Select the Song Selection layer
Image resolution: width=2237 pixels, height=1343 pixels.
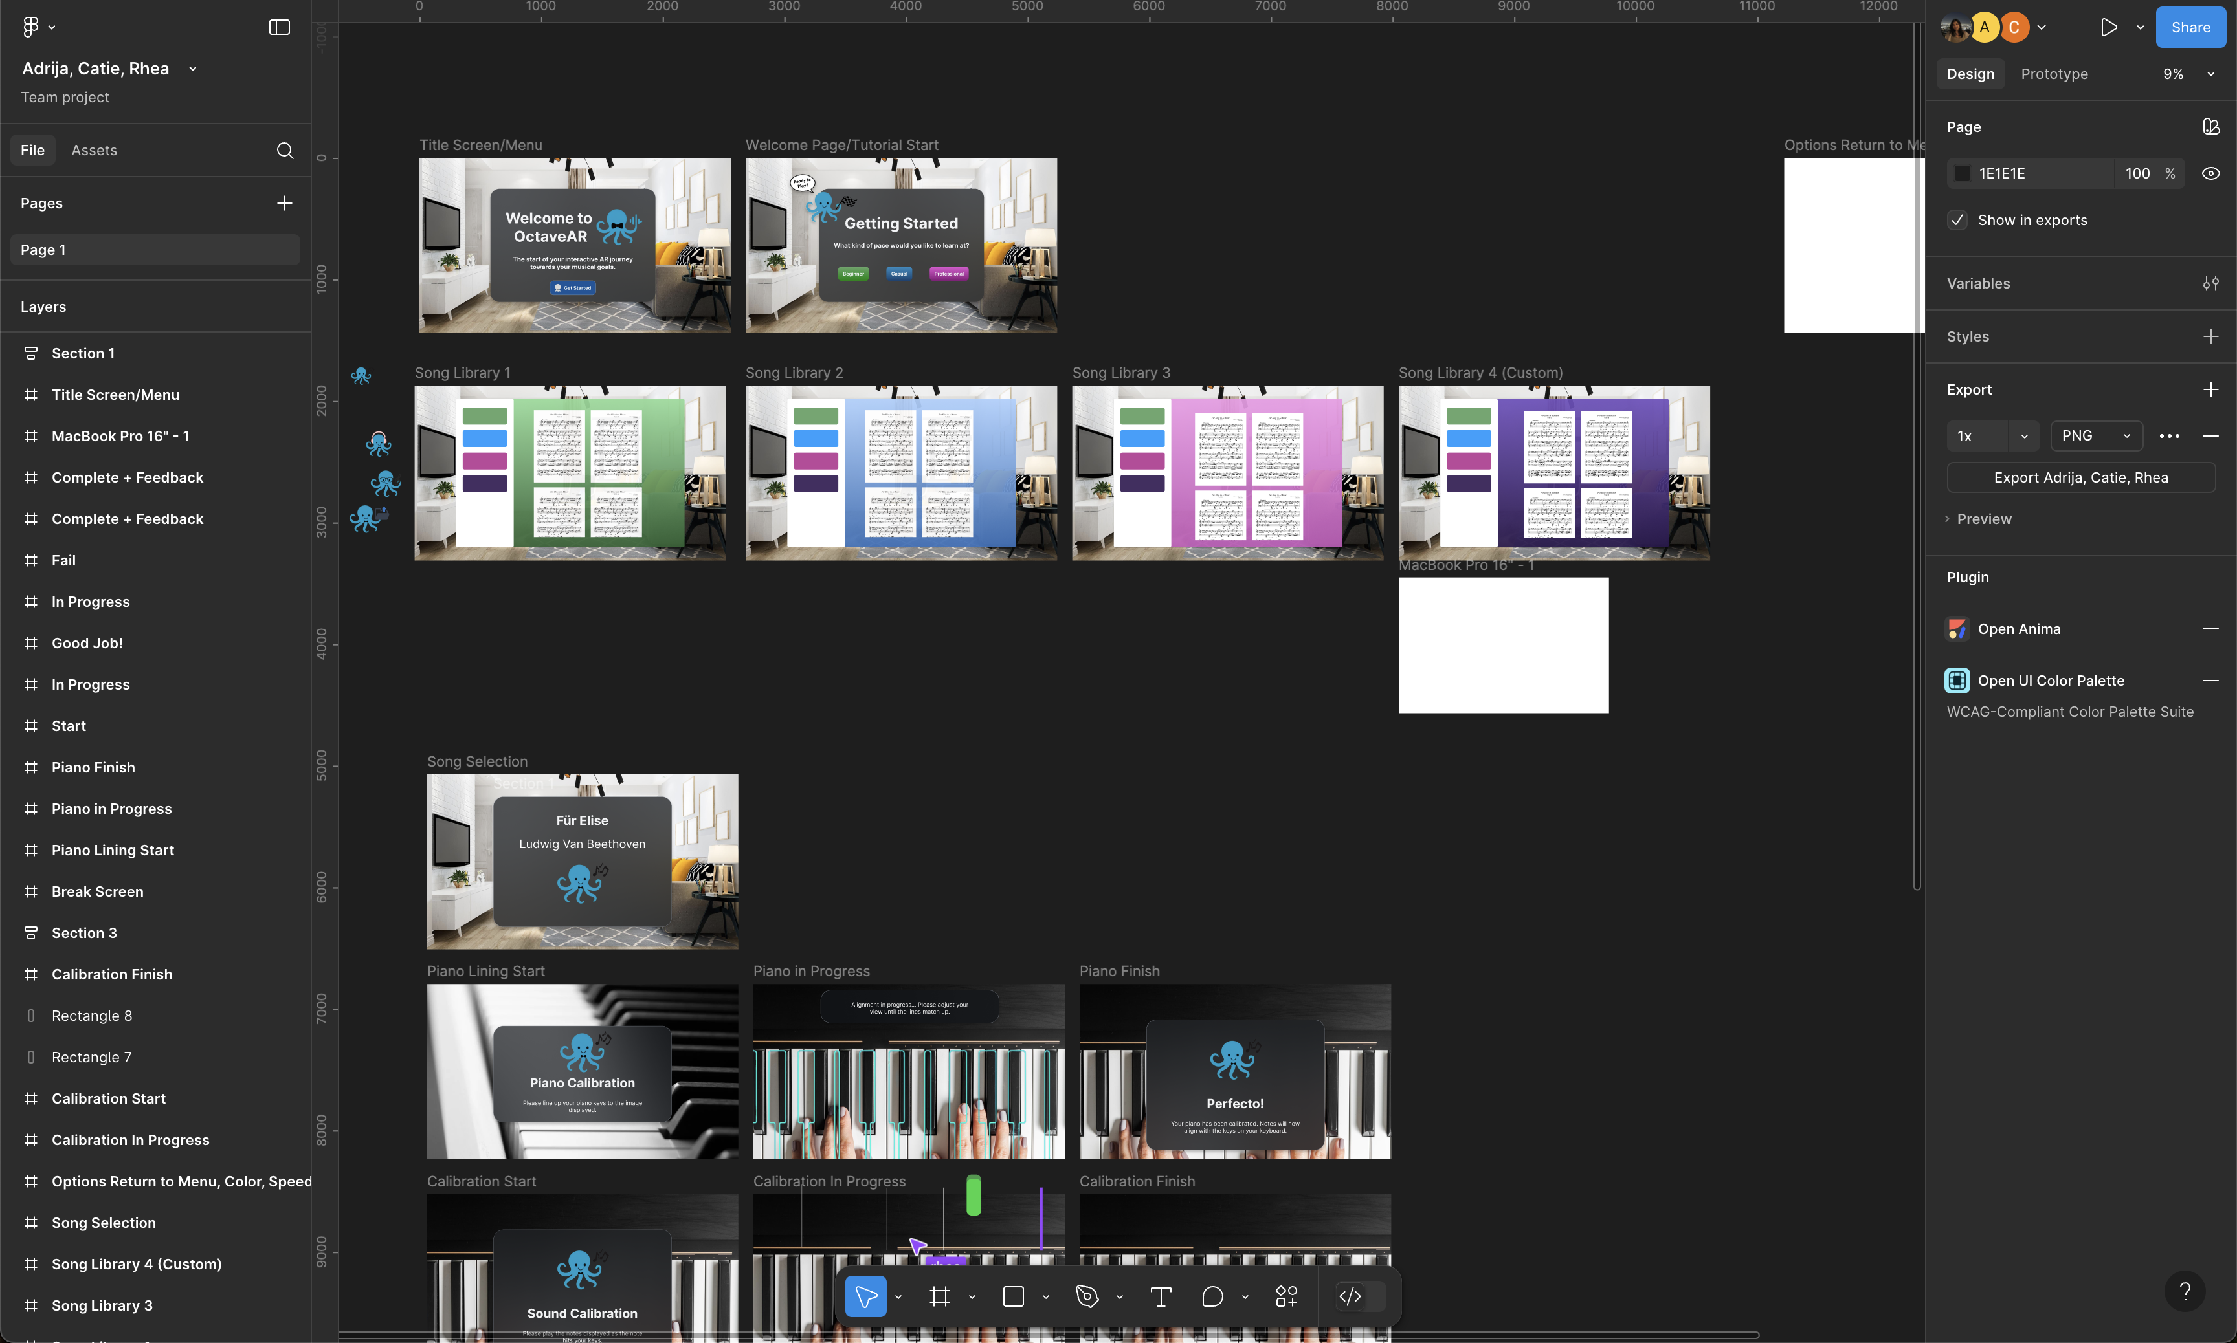(103, 1223)
